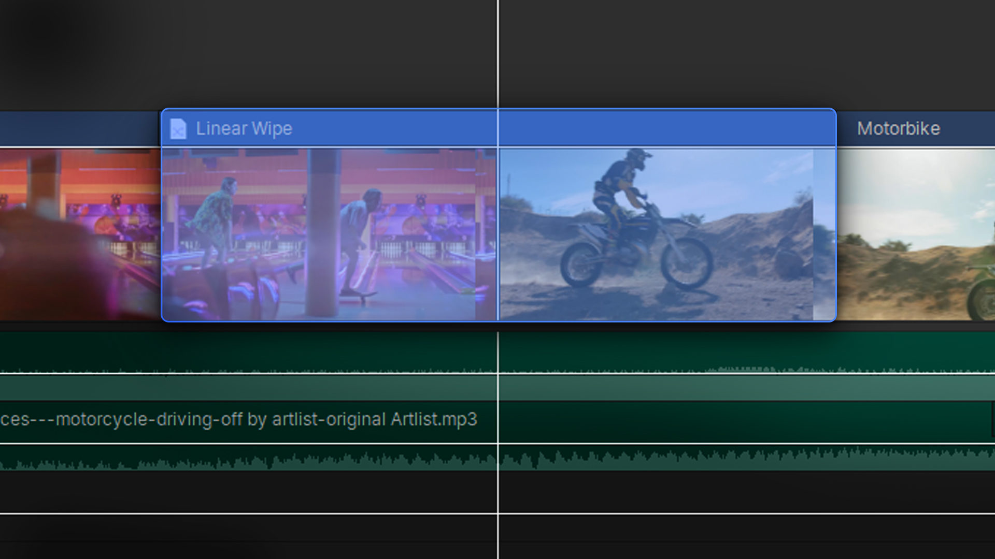Select the bowling clip thumbnail left of the Linear Wipe transition
The image size is (995, 559).
pyautogui.click(x=80, y=234)
